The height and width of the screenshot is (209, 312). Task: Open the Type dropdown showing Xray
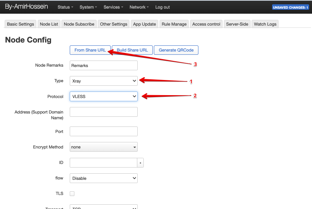click(104, 81)
